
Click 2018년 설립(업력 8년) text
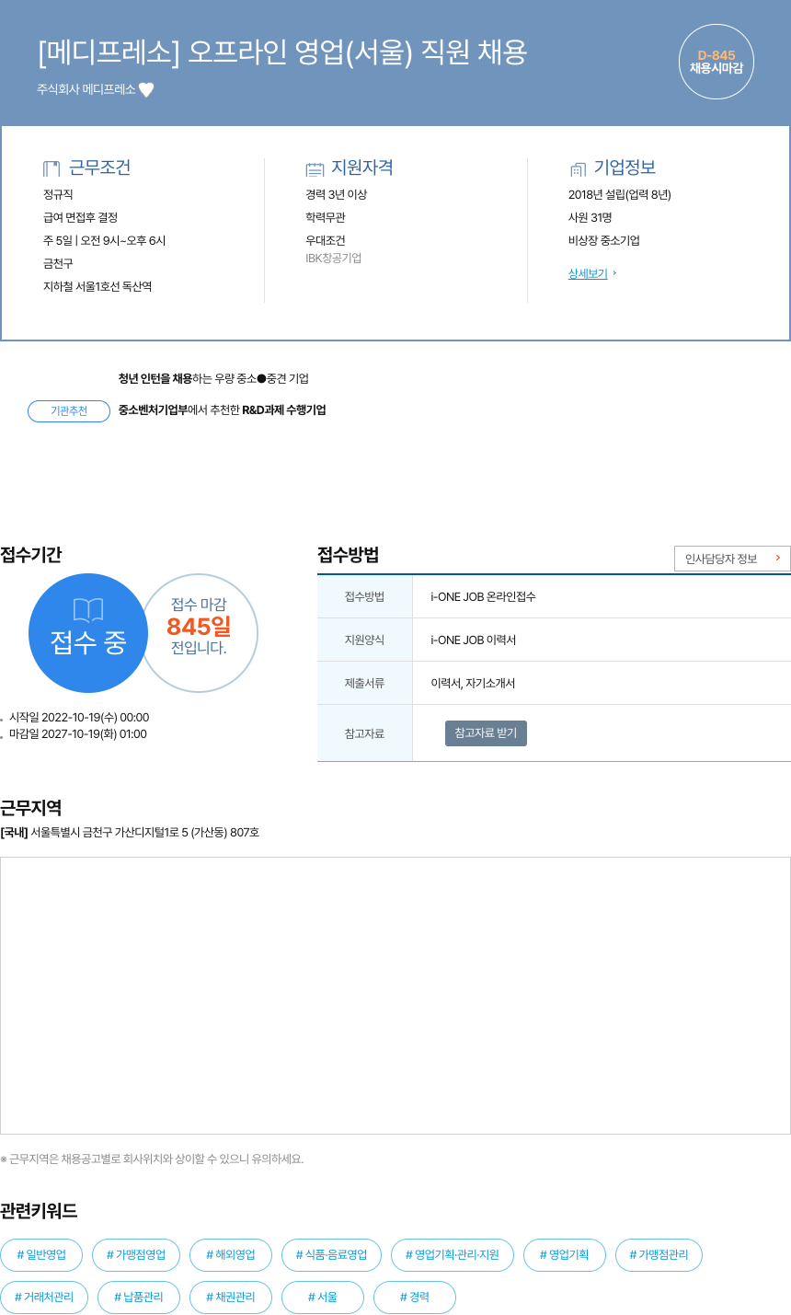[x=620, y=195]
